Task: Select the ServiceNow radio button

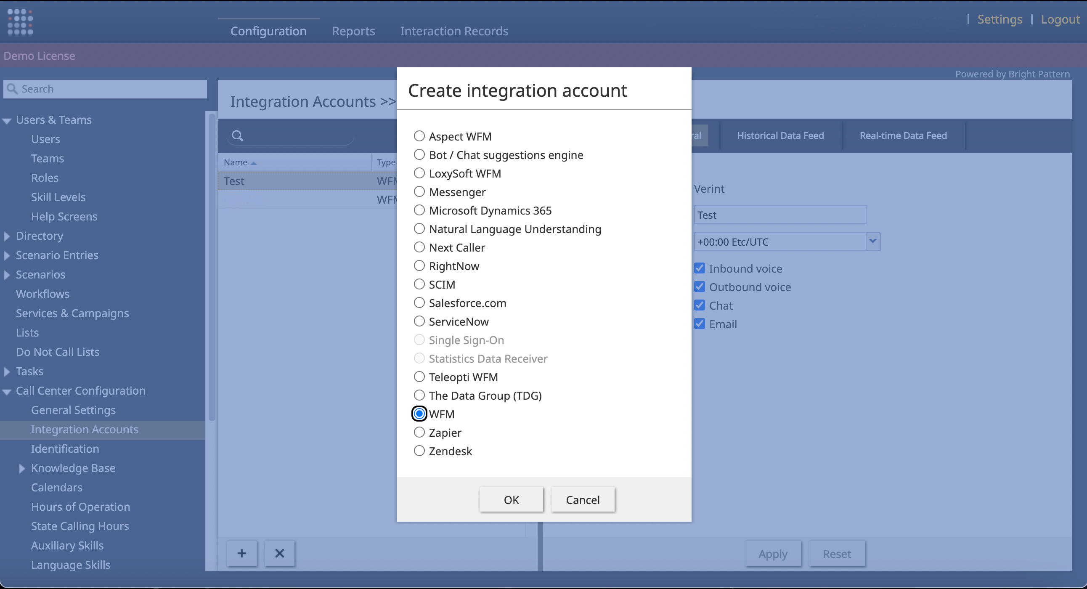Action: tap(419, 321)
